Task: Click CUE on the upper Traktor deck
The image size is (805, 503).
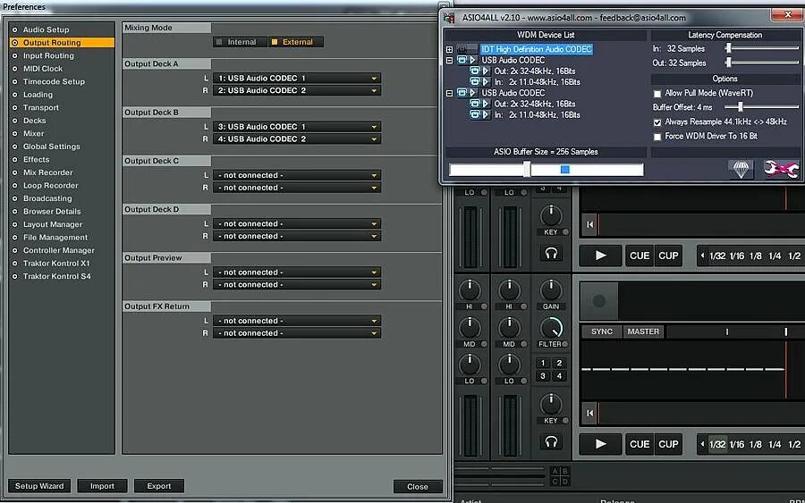Action: 640,256
